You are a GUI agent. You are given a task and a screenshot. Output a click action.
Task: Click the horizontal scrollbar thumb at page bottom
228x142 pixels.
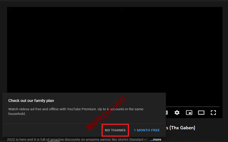pos(54,141)
